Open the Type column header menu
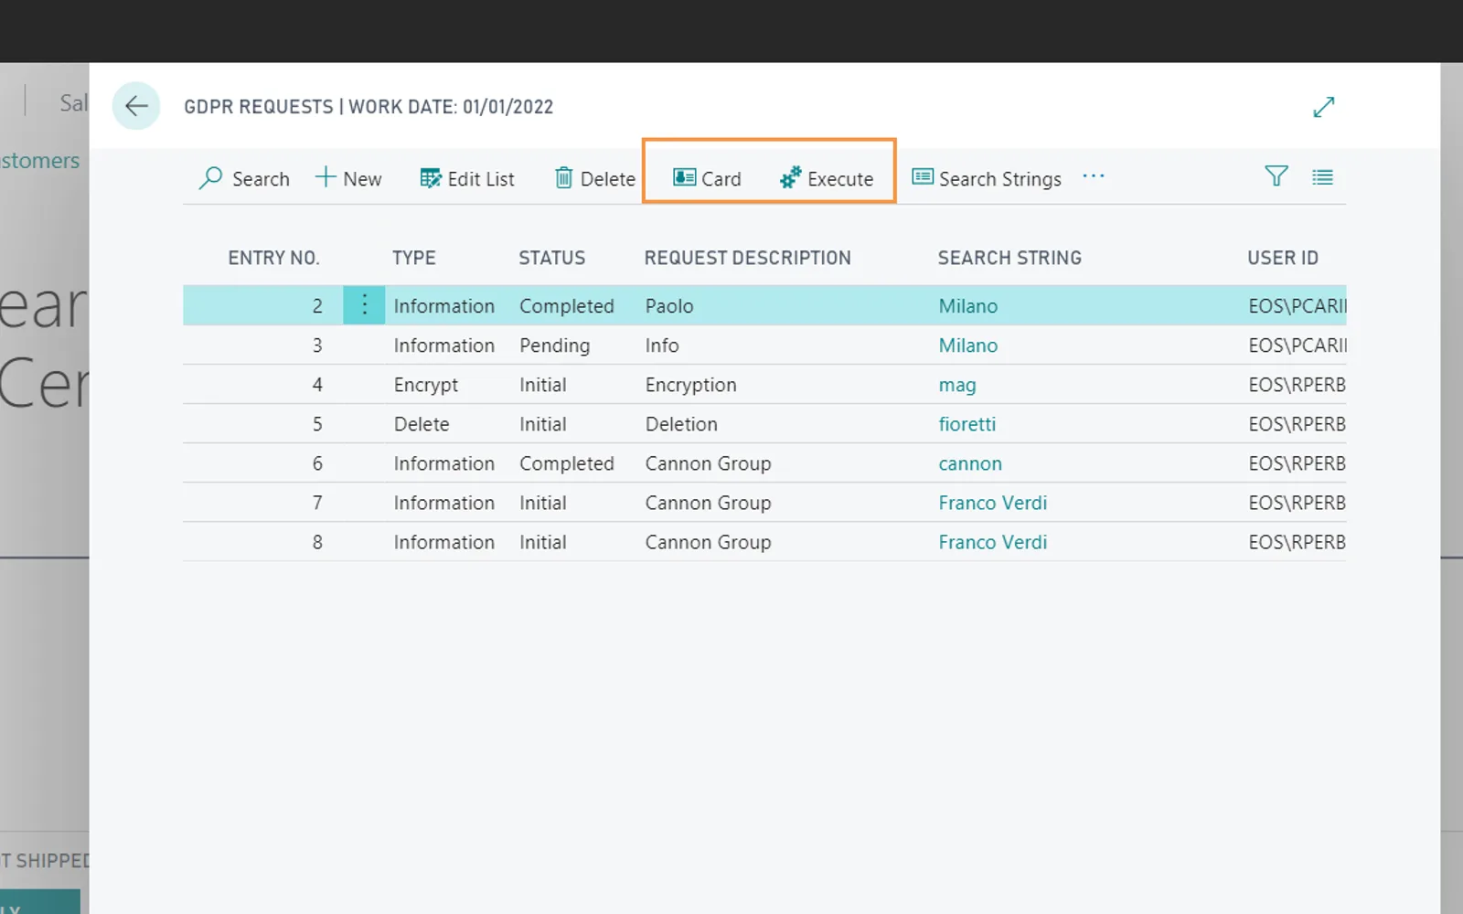 pyautogui.click(x=414, y=258)
